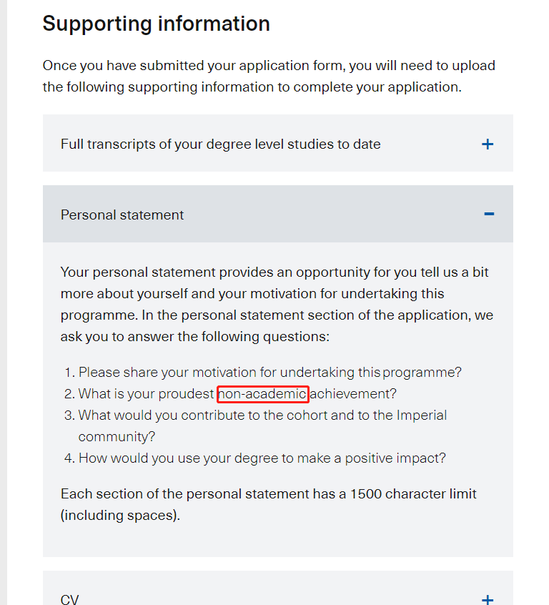549x605 pixels.
Task: Expand the "Full transcripts of your degree" section
Action: 220,144
